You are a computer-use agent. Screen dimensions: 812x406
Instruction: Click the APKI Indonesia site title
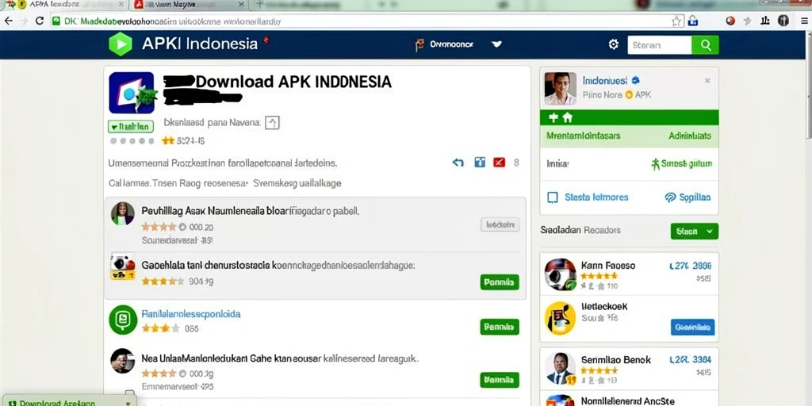point(200,44)
